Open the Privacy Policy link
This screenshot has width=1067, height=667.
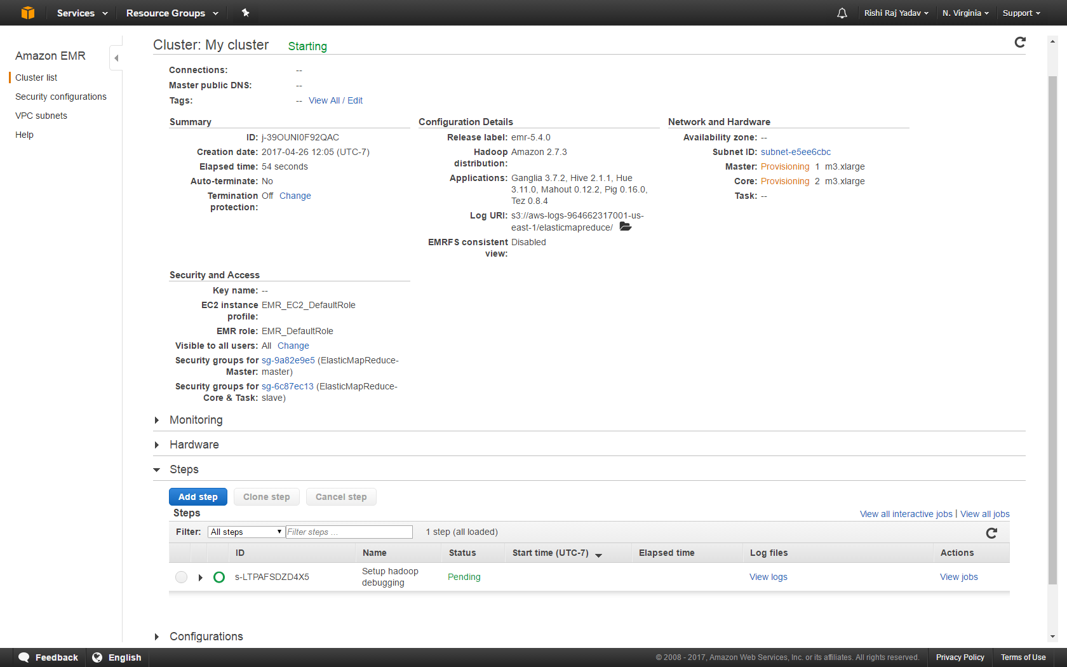point(960,657)
